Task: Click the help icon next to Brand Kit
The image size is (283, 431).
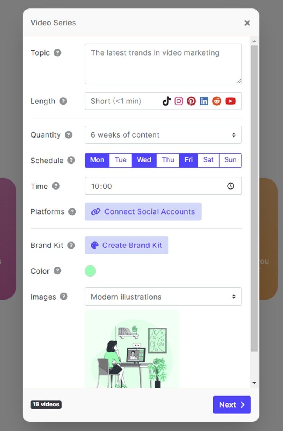Action: pyautogui.click(x=72, y=246)
